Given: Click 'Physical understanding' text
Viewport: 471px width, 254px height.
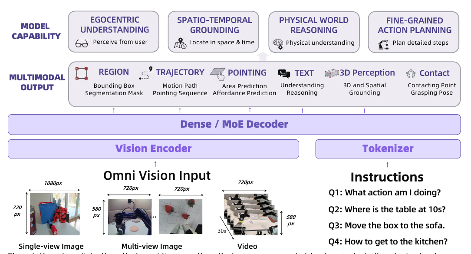Looking at the screenshot, I should 320,43.
